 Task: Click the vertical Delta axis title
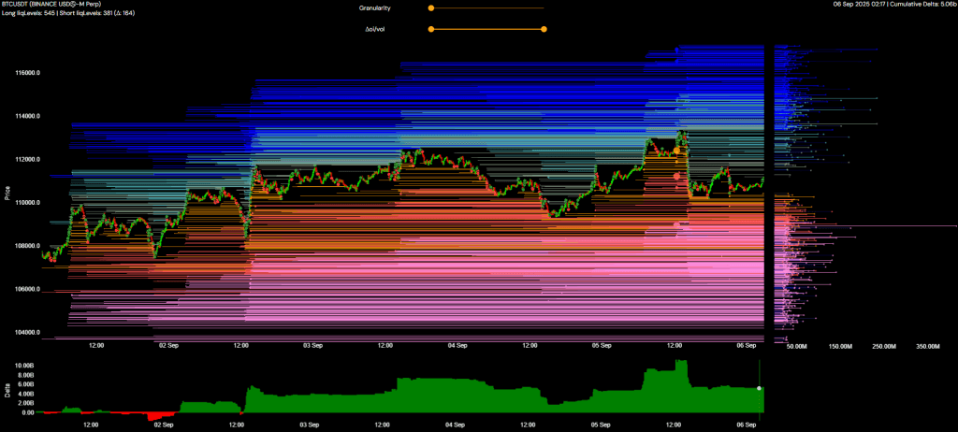(x=7, y=388)
